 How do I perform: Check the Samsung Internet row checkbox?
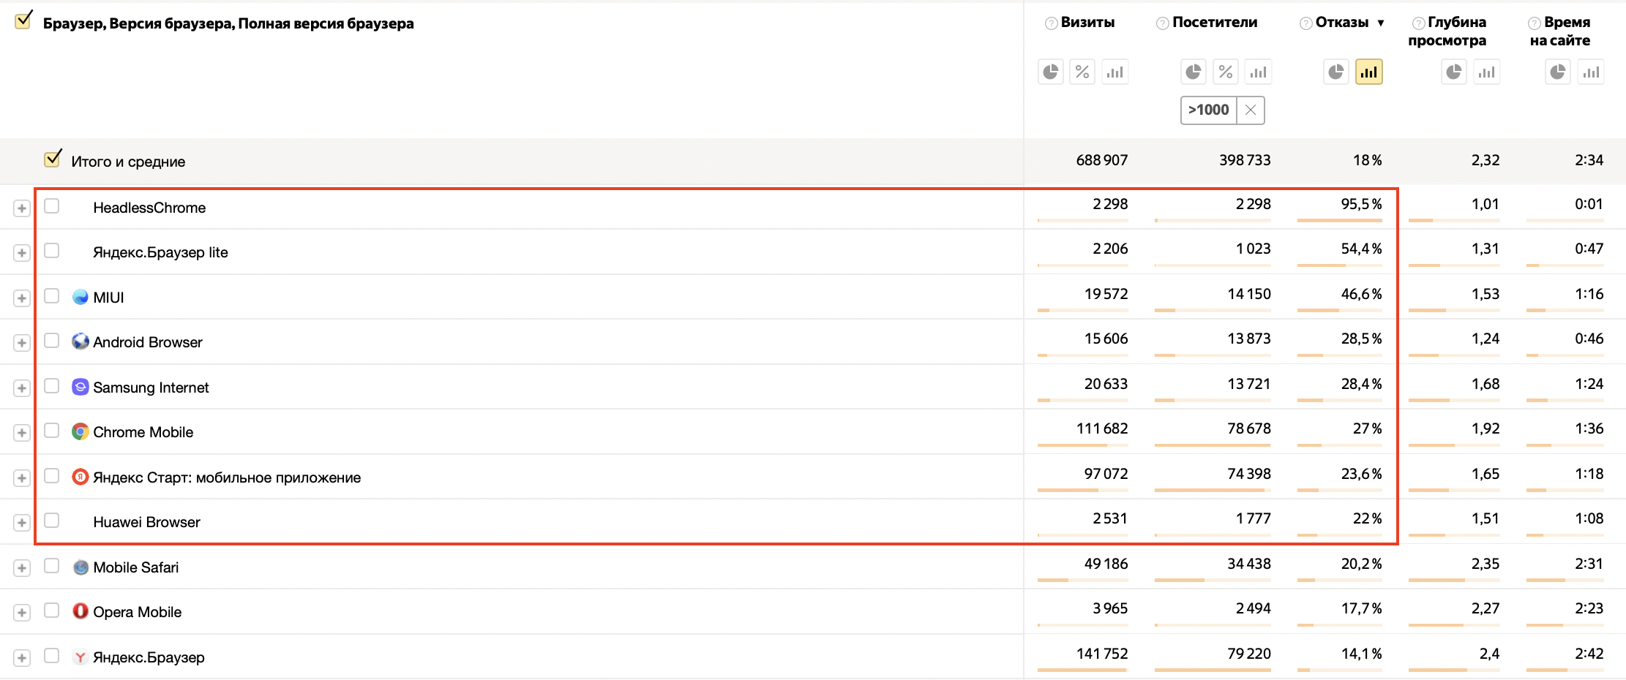[51, 386]
